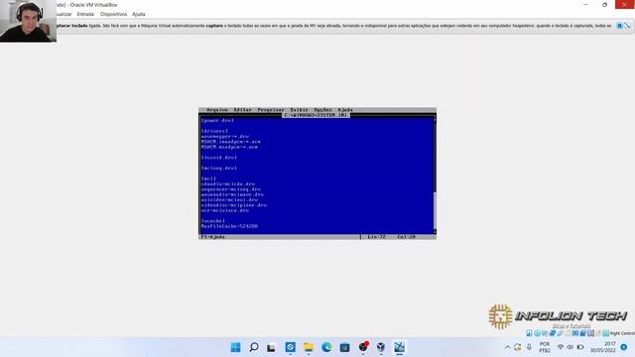Screen dimensions: 635x357
Task: Click the "MaxFileCache=524288" line
Action: pos(229,226)
